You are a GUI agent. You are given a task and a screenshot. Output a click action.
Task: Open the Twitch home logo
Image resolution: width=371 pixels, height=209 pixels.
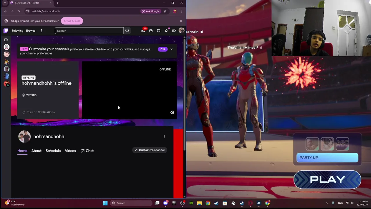tap(6, 31)
